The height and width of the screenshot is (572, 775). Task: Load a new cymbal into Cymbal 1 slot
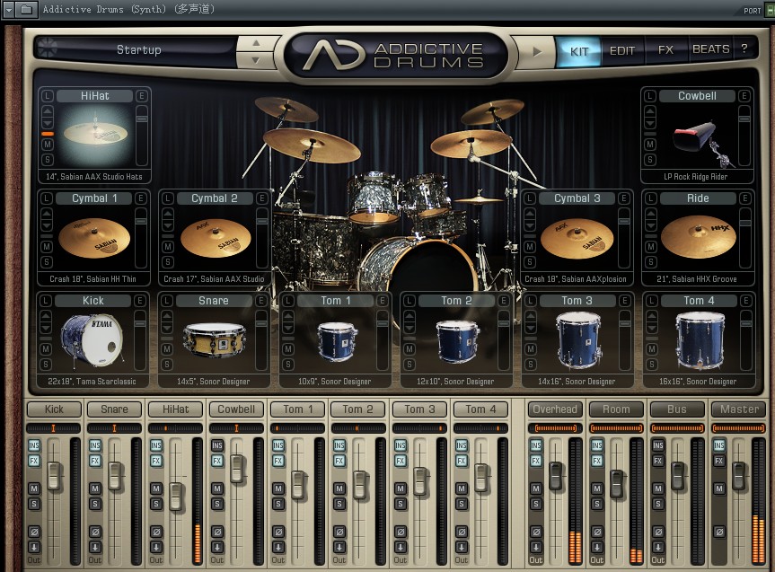(46, 198)
